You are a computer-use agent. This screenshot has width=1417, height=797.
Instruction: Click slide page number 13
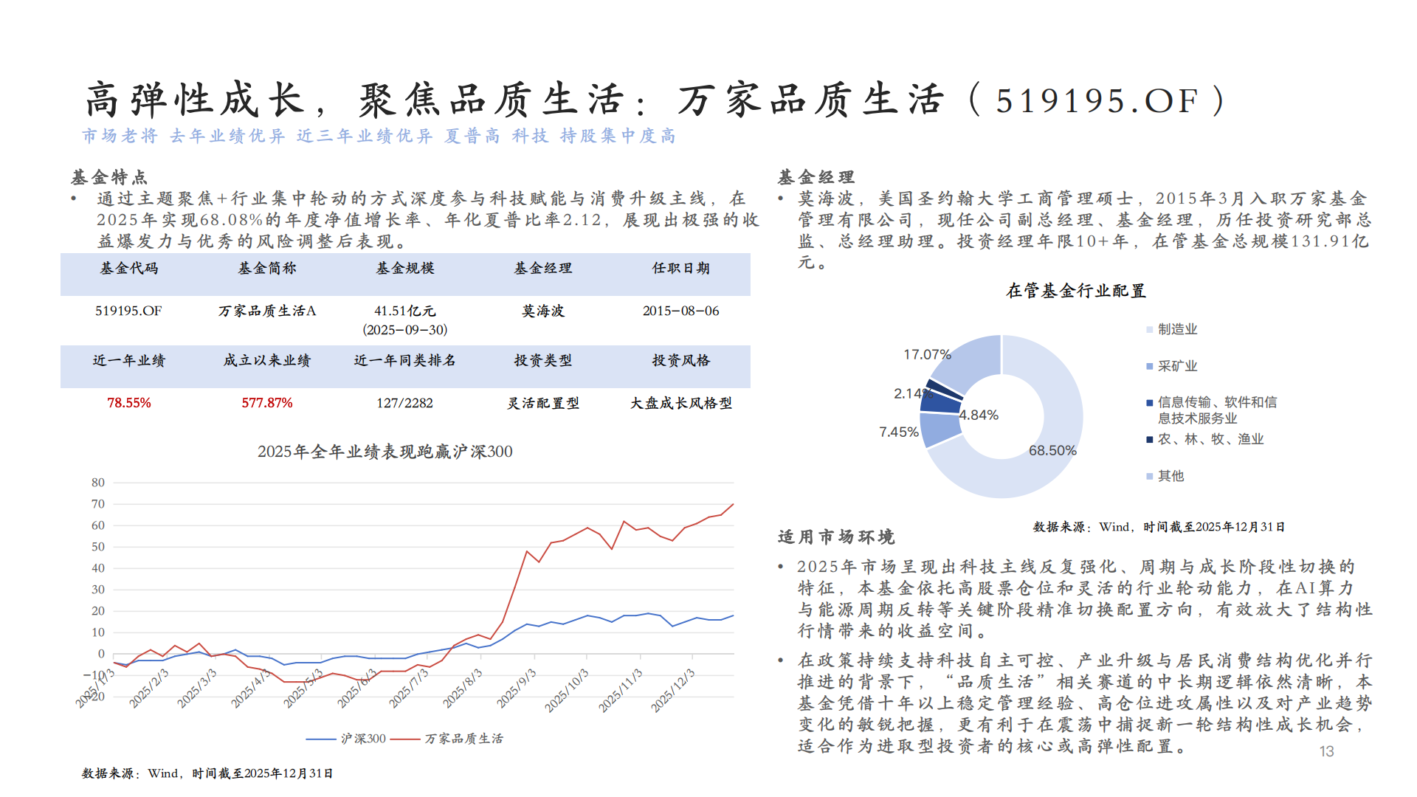click(1326, 751)
